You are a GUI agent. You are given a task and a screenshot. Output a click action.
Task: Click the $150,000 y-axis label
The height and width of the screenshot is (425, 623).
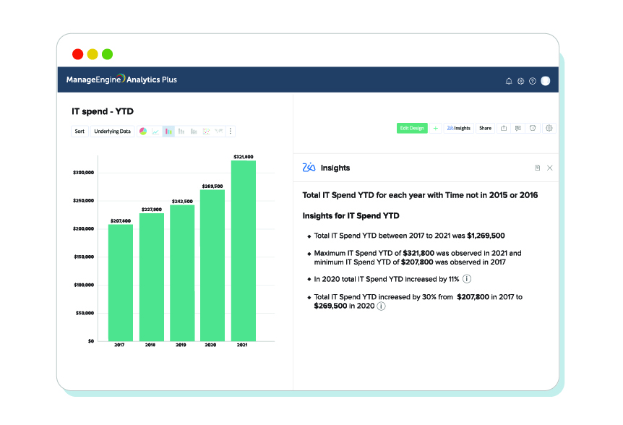pos(84,257)
